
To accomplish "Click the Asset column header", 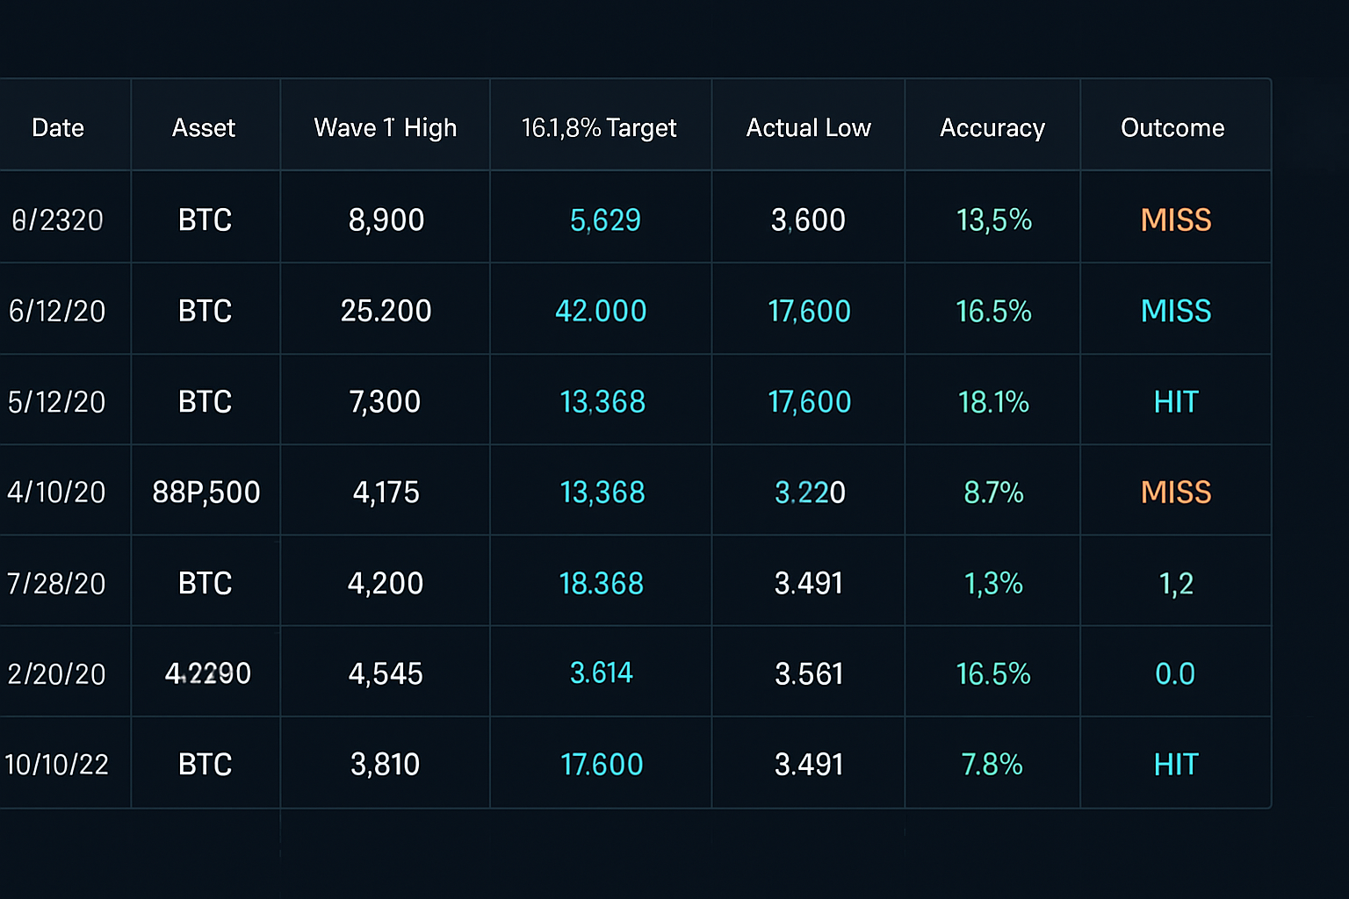I will tap(203, 126).
